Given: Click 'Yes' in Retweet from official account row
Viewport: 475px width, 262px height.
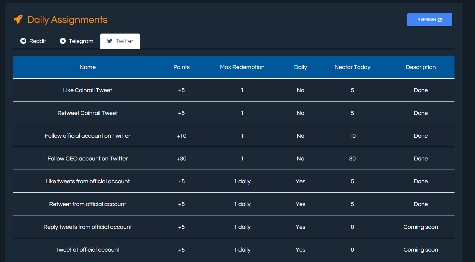Looking at the screenshot, I should [x=300, y=204].
